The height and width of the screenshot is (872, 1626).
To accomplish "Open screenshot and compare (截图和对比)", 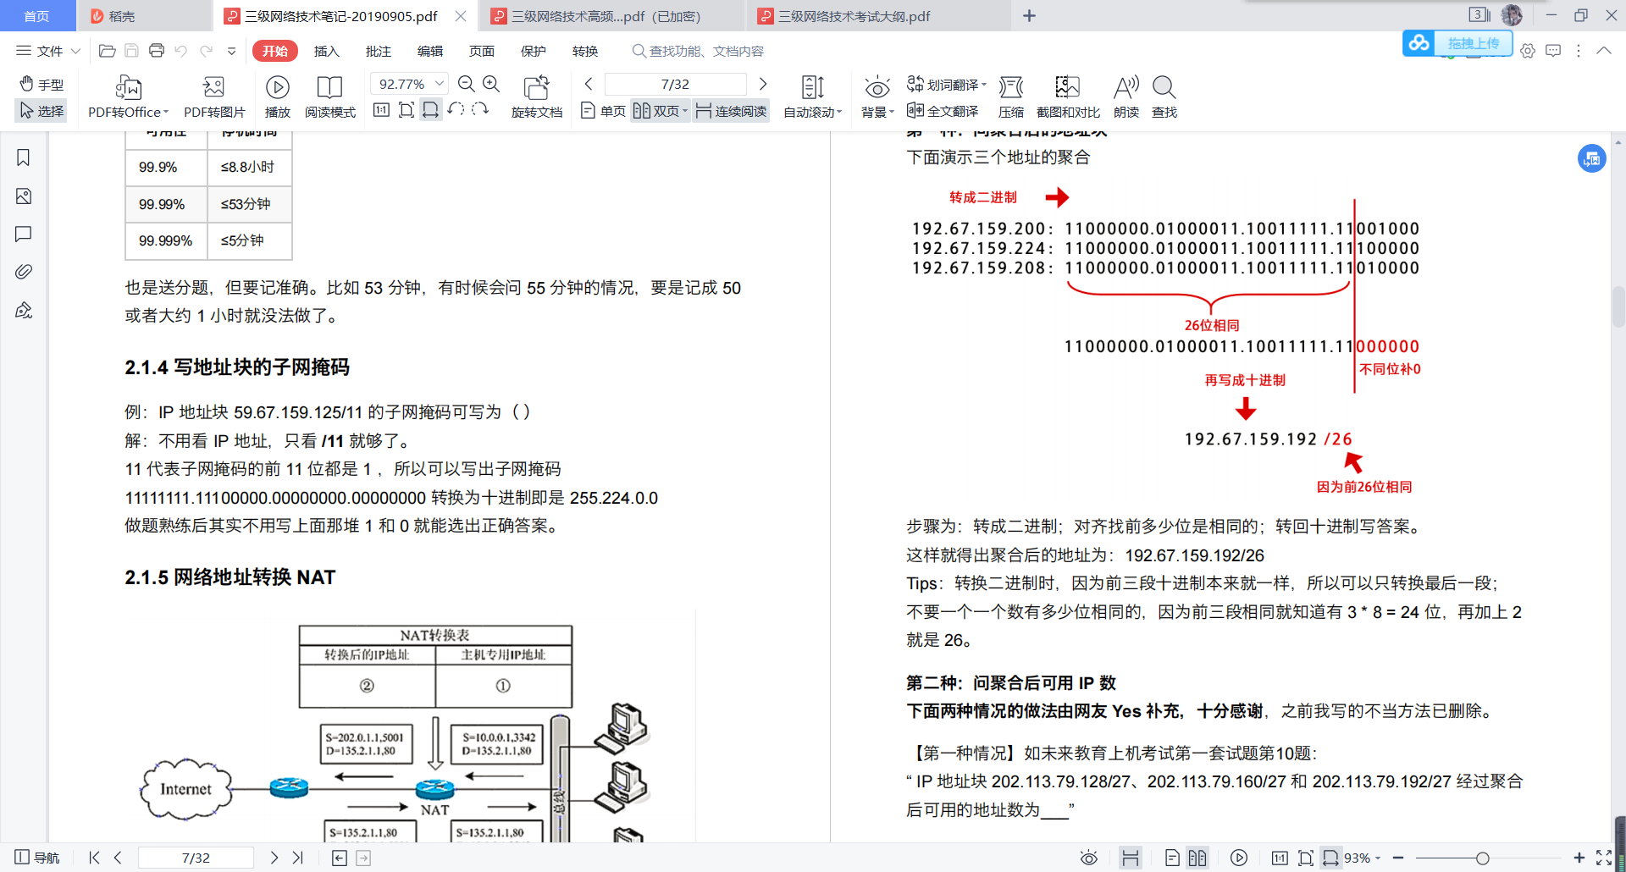I will 1068,97.
